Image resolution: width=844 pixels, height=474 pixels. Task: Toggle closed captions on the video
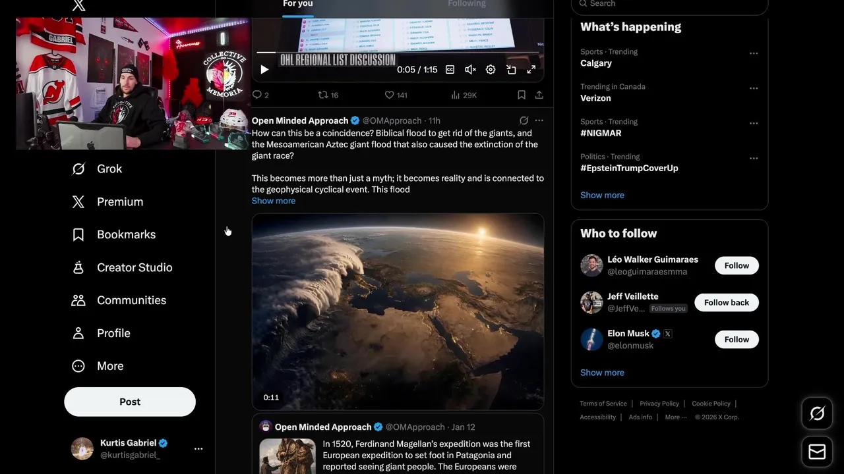point(450,69)
